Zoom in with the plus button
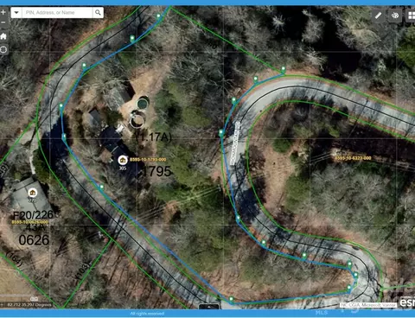 tap(3, 12)
